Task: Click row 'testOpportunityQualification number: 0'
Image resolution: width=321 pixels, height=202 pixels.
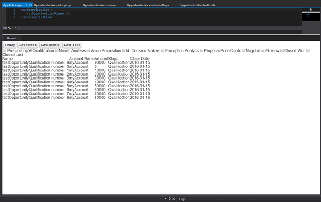Action: (76, 66)
